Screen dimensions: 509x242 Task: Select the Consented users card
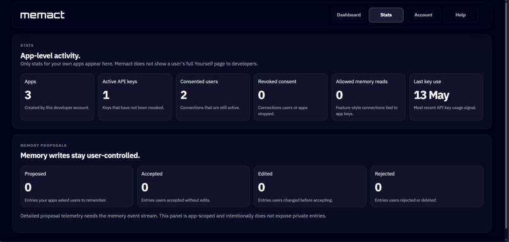pyautogui.click(x=213, y=97)
